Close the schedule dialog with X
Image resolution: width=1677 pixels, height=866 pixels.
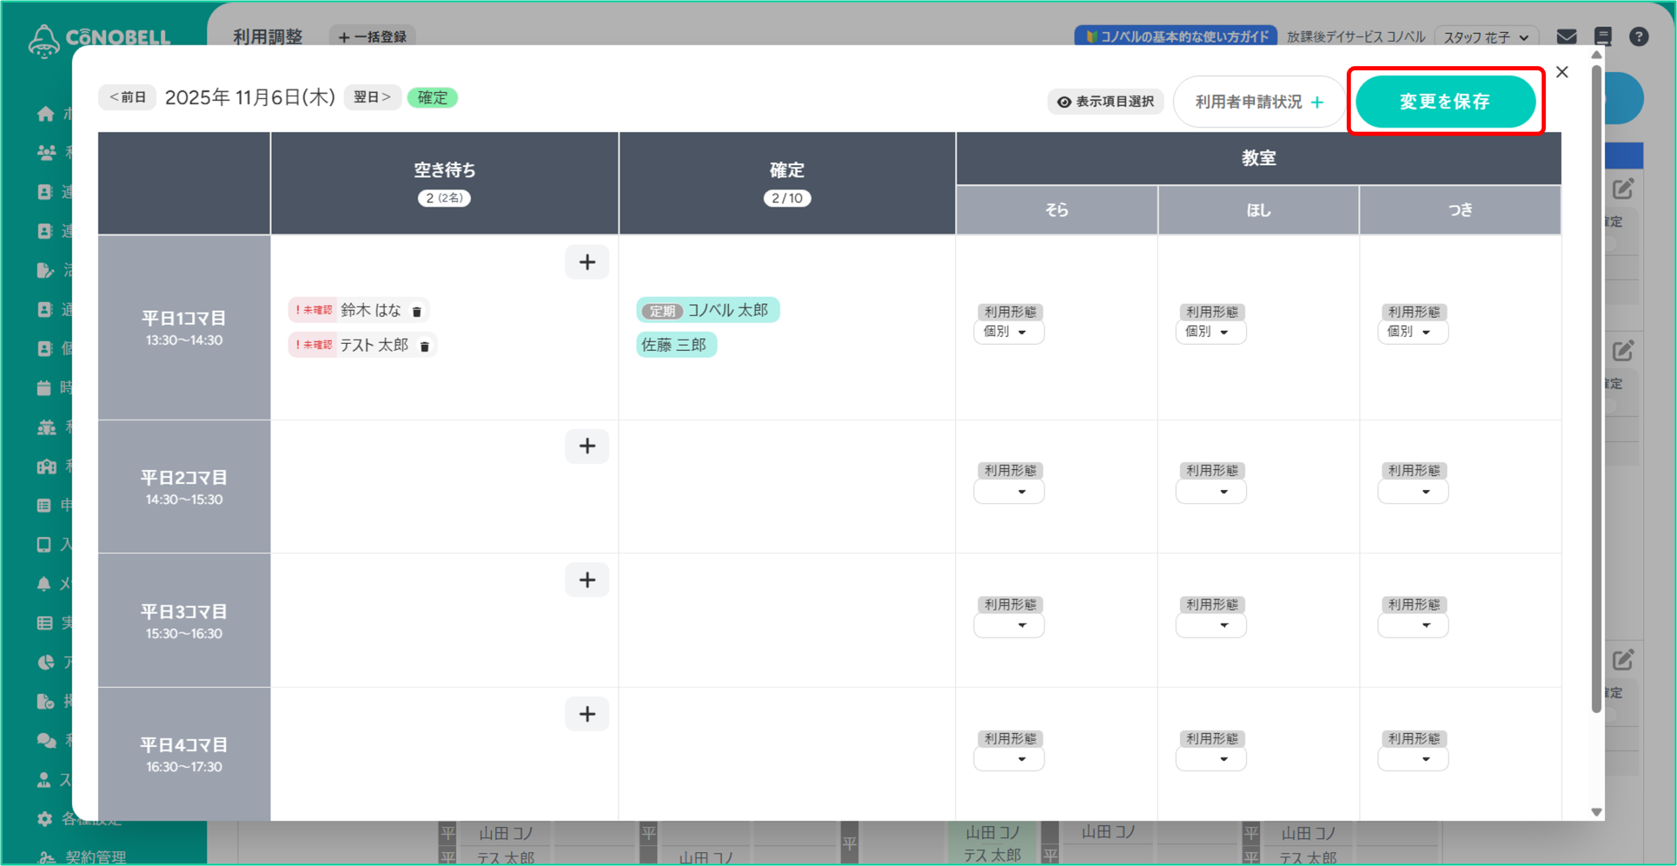click(1562, 72)
